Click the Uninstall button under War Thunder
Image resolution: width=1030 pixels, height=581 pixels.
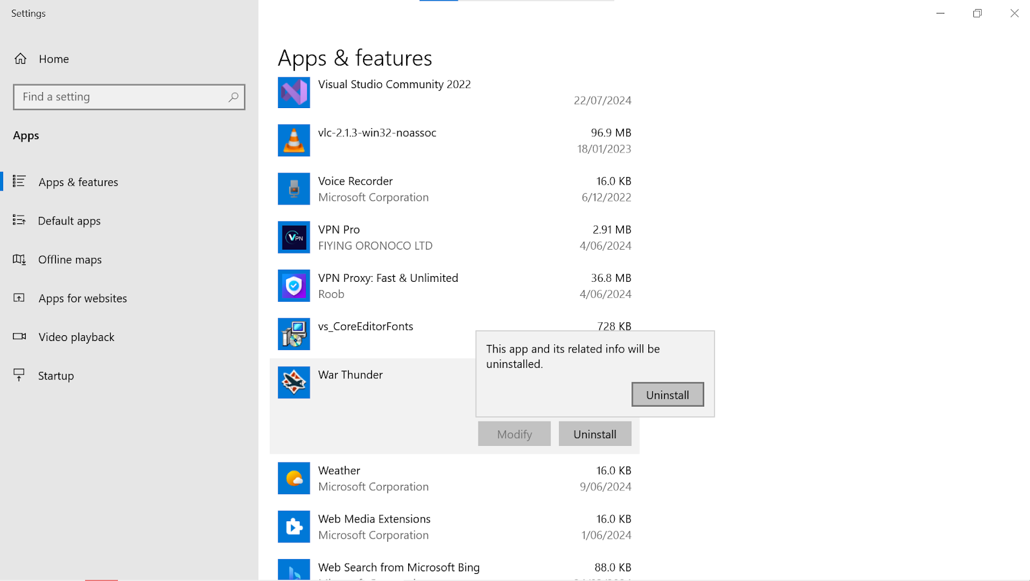(x=595, y=434)
